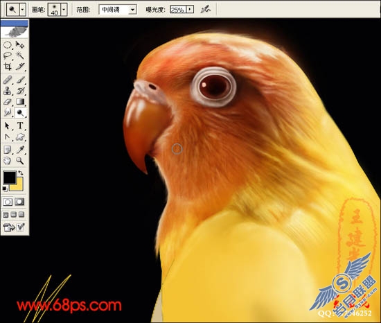Screen dimensions: 381x323
Task: Select the Dodge tool in toolbox
Action: click(20, 112)
